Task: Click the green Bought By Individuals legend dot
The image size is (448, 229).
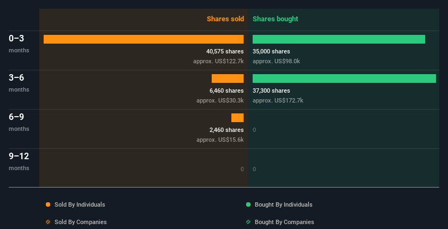Action: [248, 204]
